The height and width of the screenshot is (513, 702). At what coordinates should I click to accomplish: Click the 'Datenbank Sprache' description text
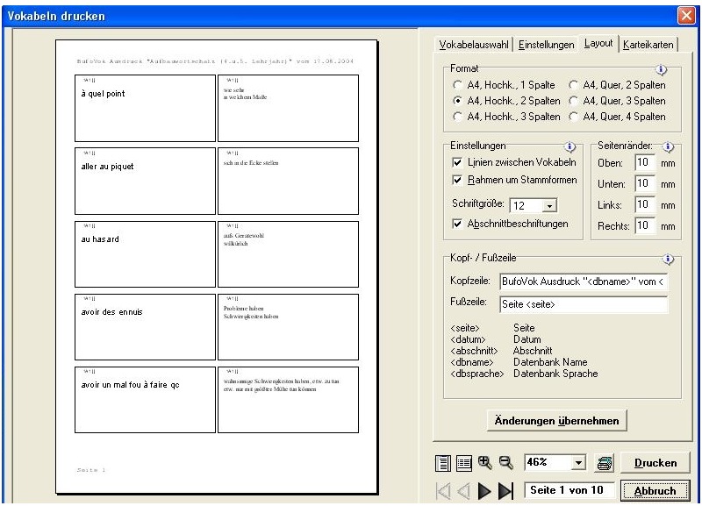(555, 374)
